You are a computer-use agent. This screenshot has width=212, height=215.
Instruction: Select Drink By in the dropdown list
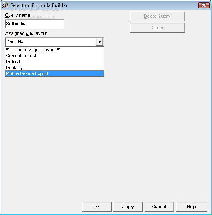(54, 67)
